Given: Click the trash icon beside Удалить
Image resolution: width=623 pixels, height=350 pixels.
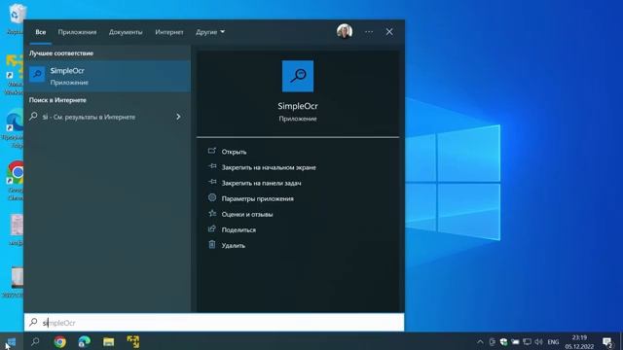Looking at the screenshot, I should [x=212, y=244].
